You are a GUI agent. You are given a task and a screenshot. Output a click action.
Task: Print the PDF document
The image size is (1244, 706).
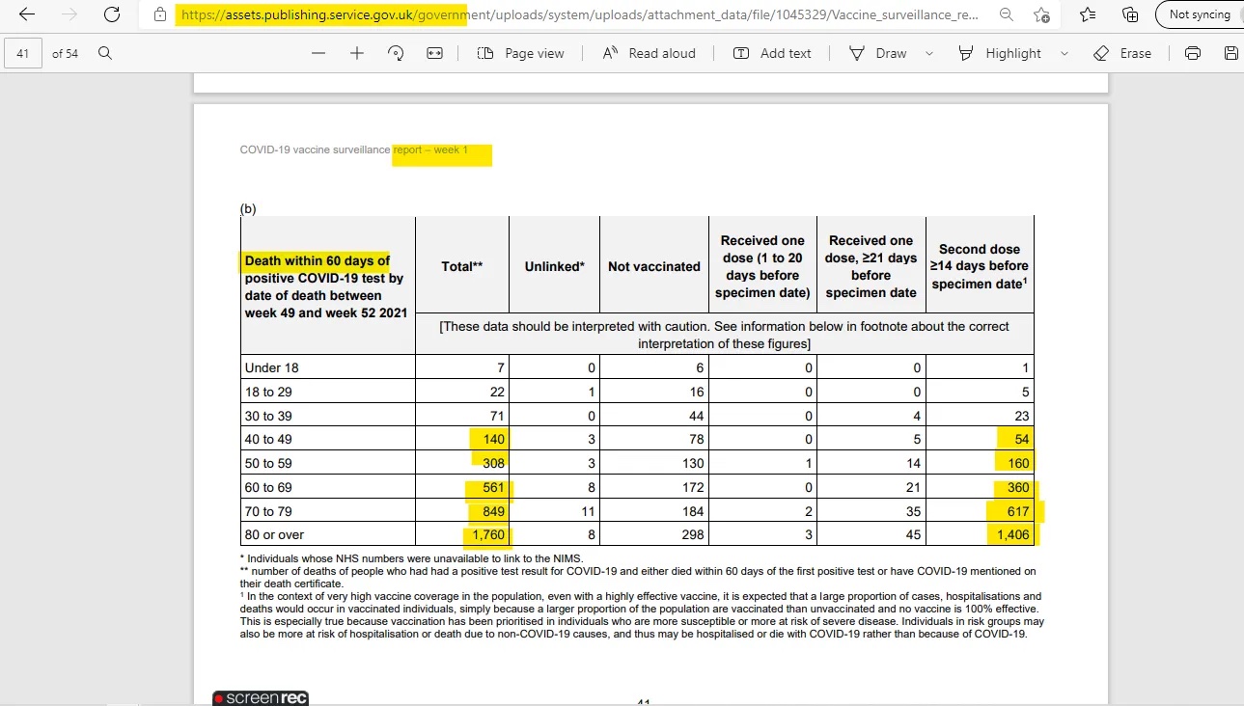1193,53
